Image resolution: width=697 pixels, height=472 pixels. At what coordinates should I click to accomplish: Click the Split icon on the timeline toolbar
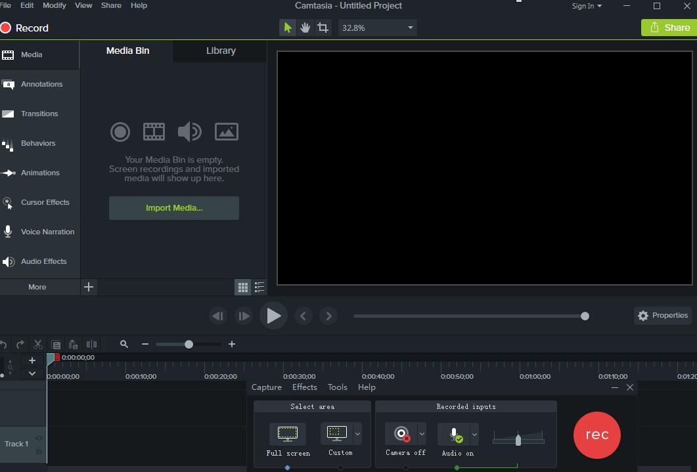pos(92,343)
